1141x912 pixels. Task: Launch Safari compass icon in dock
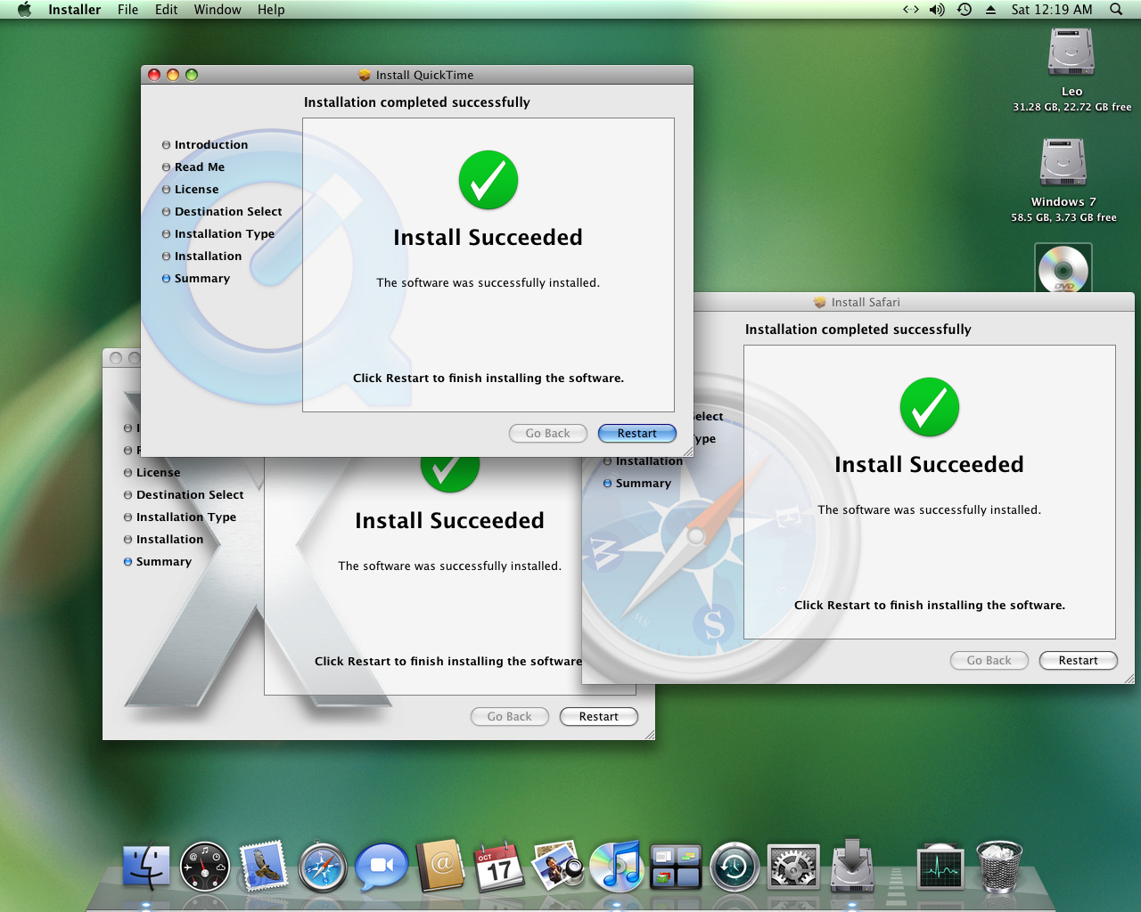pyautogui.click(x=323, y=867)
